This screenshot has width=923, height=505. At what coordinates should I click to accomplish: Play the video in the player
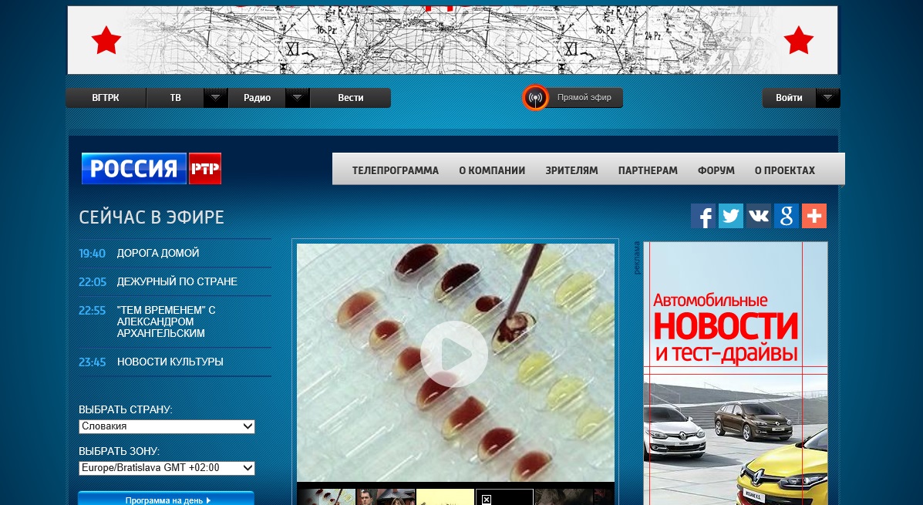coord(454,354)
